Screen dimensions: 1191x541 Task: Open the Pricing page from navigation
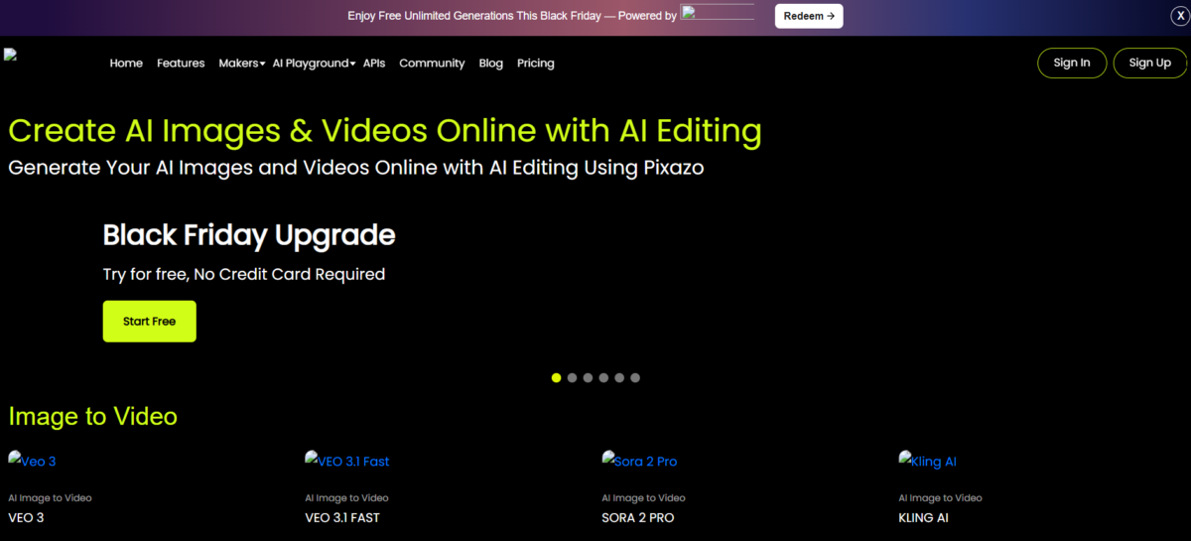pyautogui.click(x=536, y=63)
